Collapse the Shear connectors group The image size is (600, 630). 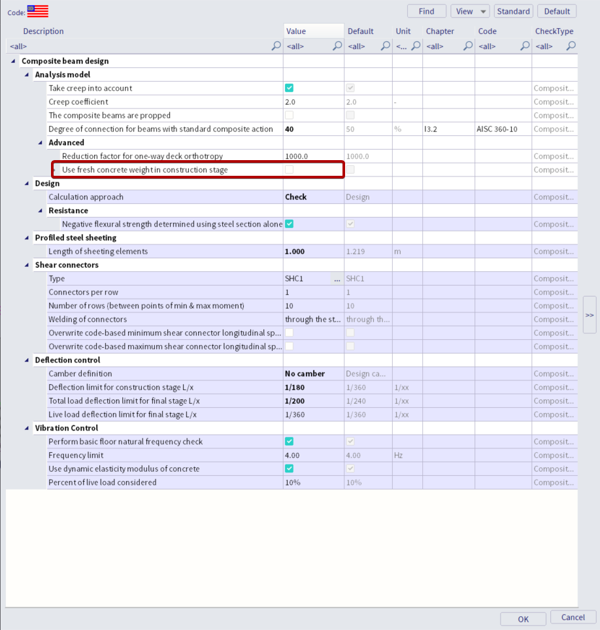coord(27,265)
